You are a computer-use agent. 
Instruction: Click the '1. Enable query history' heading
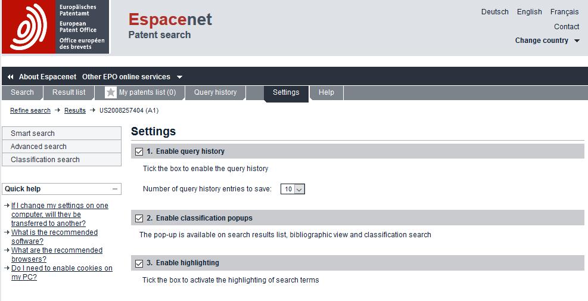186,151
